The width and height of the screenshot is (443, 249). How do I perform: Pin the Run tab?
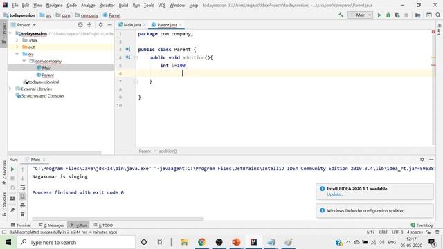coord(12,210)
